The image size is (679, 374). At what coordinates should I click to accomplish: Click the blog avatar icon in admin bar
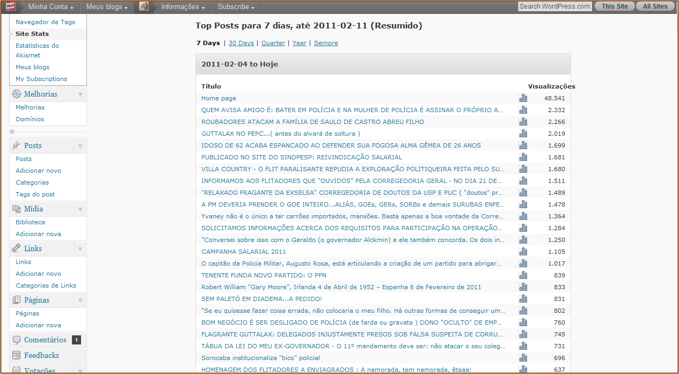click(144, 6)
